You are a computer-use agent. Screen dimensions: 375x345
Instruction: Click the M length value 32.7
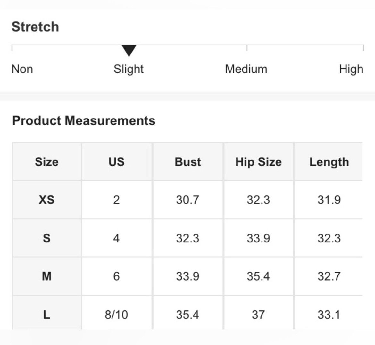pyautogui.click(x=329, y=276)
